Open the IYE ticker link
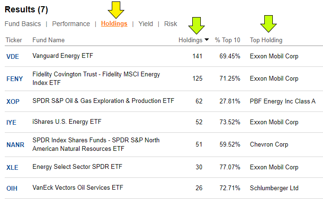Viewport: 323px width, 203px height. (11, 122)
